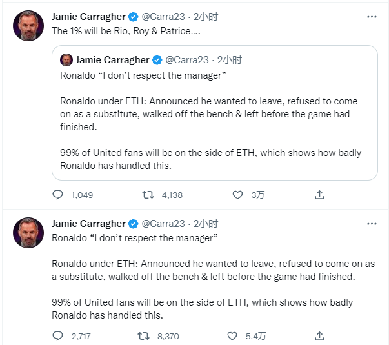Open more options menu on bottom tweet
The width and height of the screenshot is (389, 345).
[x=371, y=224]
